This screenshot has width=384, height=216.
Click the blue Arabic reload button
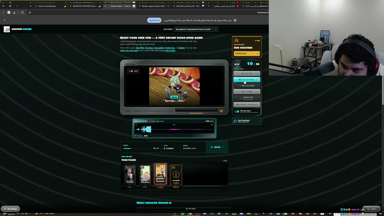[154, 20]
